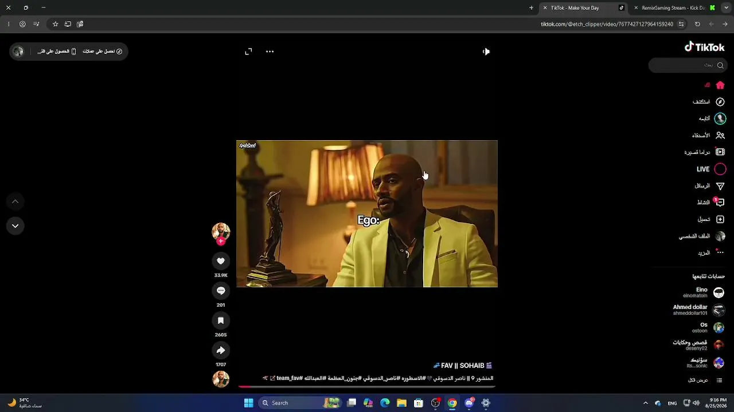Click the #team_fav hashtag in caption
This screenshot has height=412, width=734.
[290, 378]
